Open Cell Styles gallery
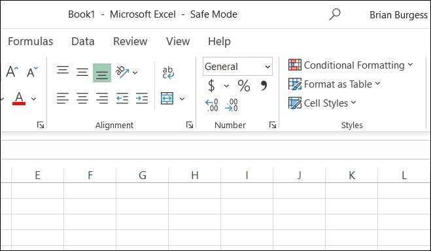 322,103
